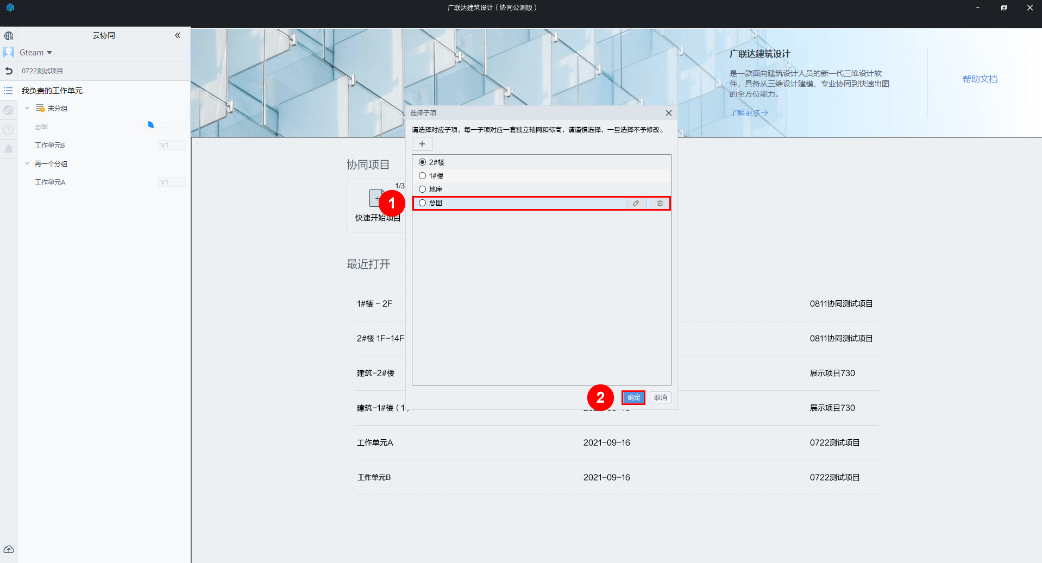Restore the application window size
The width and height of the screenshot is (1042, 563).
tap(1004, 8)
